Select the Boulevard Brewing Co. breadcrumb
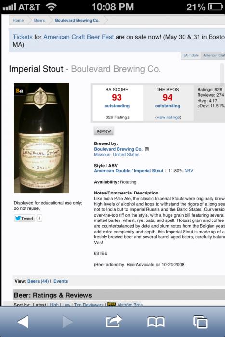 pyautogui.click(x=77, y=20)
